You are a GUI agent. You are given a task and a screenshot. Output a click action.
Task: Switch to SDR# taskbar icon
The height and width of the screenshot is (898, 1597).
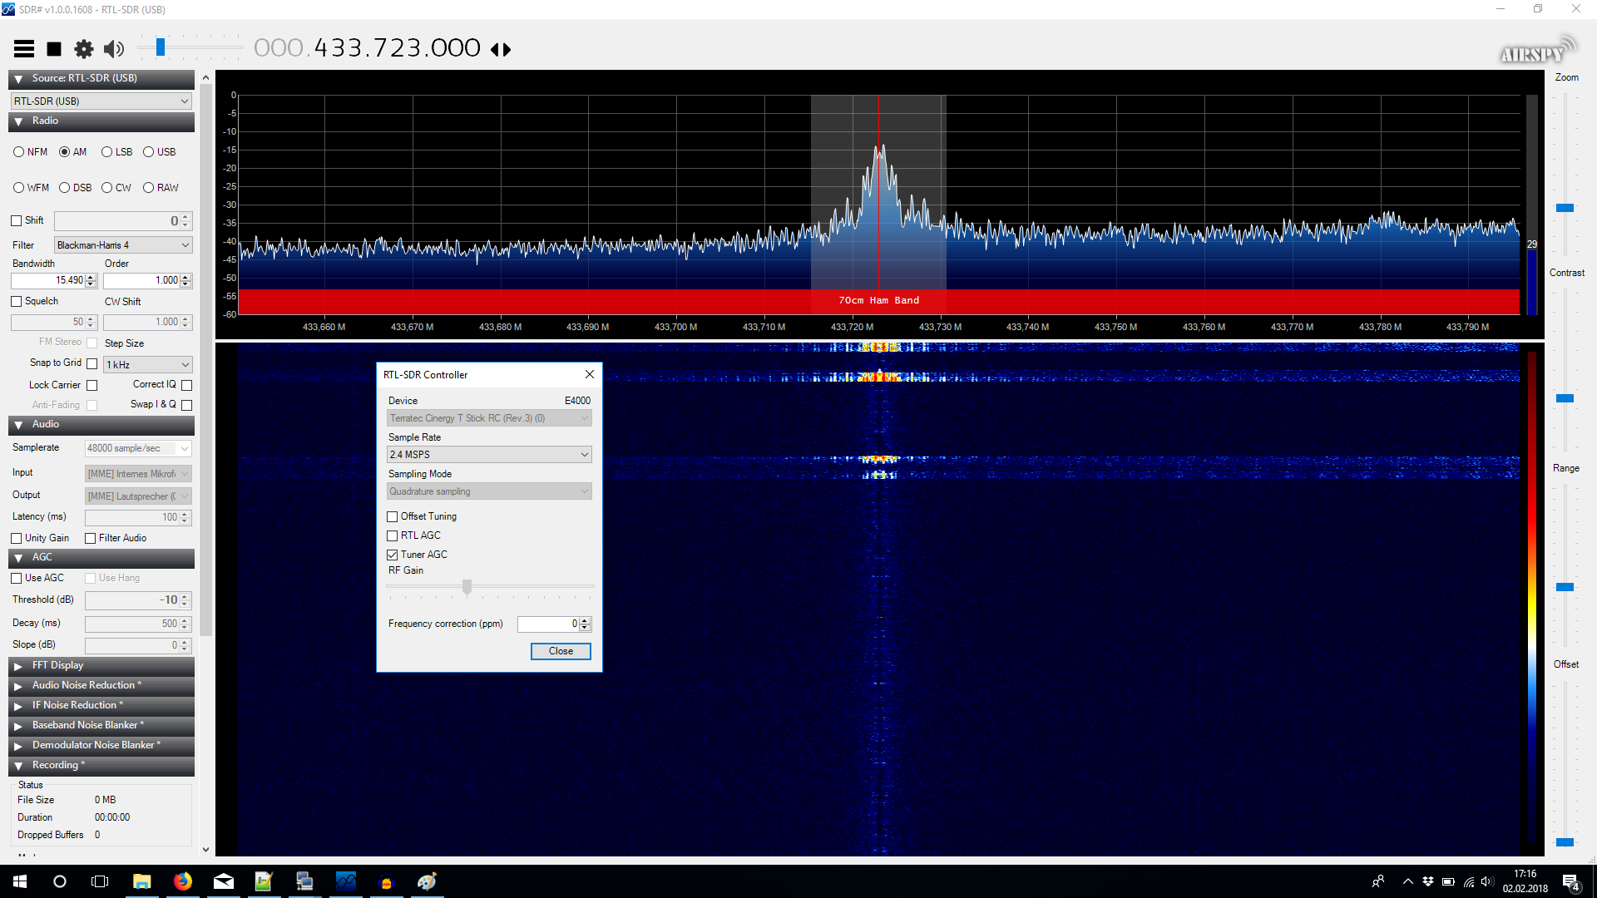click(345, 881)
